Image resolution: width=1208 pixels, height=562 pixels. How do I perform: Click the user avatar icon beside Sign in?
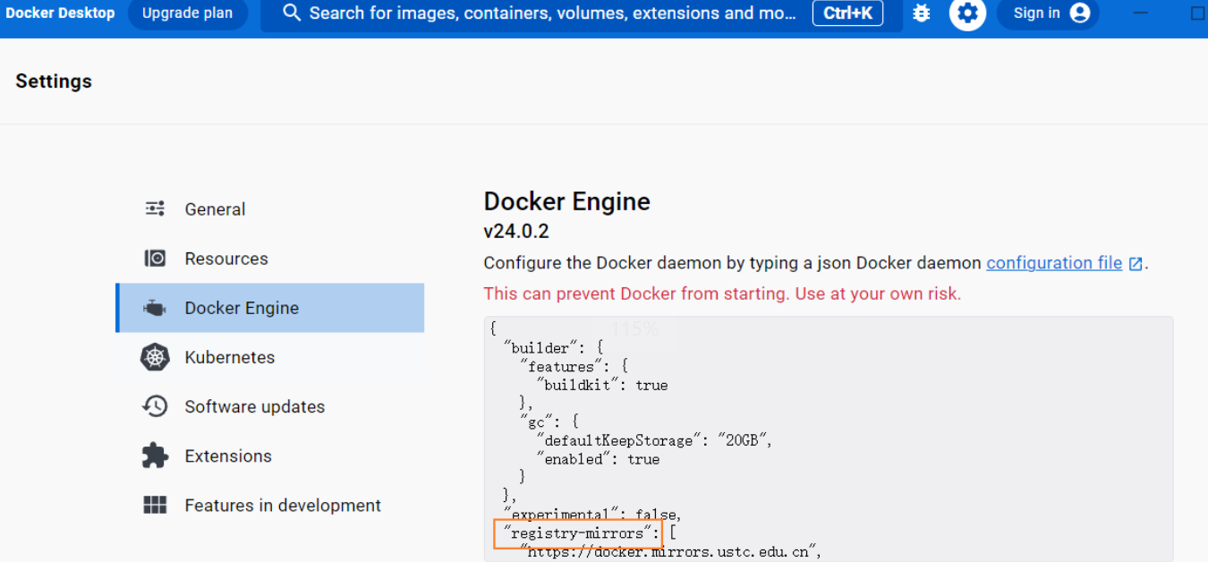point(1080,13)
